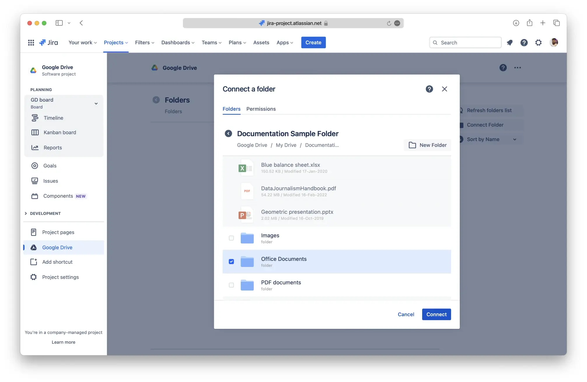Image resolution: width=587 pixels, height=382 pixels.
Task: Select the Folders tab in dialog
Action: click(231, 109)
